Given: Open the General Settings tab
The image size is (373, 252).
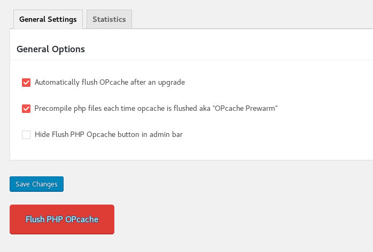Looking at the screenshot, I should coord(48,19).
